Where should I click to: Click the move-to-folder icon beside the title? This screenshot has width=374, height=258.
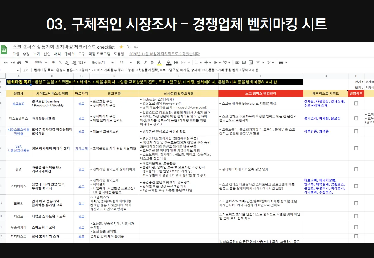point(129,47)
